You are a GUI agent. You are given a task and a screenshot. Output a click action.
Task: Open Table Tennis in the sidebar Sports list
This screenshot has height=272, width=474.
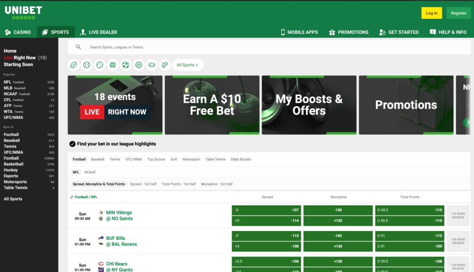click(29, 187)
